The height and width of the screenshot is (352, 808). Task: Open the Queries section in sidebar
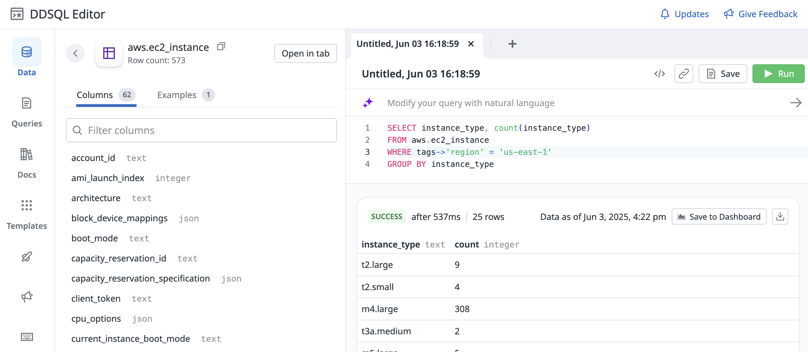tap(27, 112)
